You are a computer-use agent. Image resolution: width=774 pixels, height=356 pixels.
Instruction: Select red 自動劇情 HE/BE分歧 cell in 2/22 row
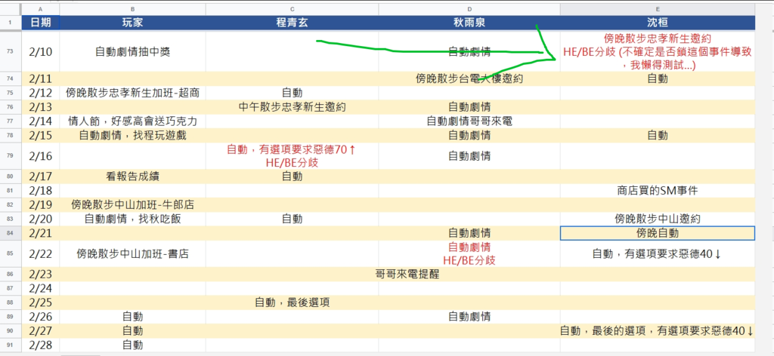[469, 253]
